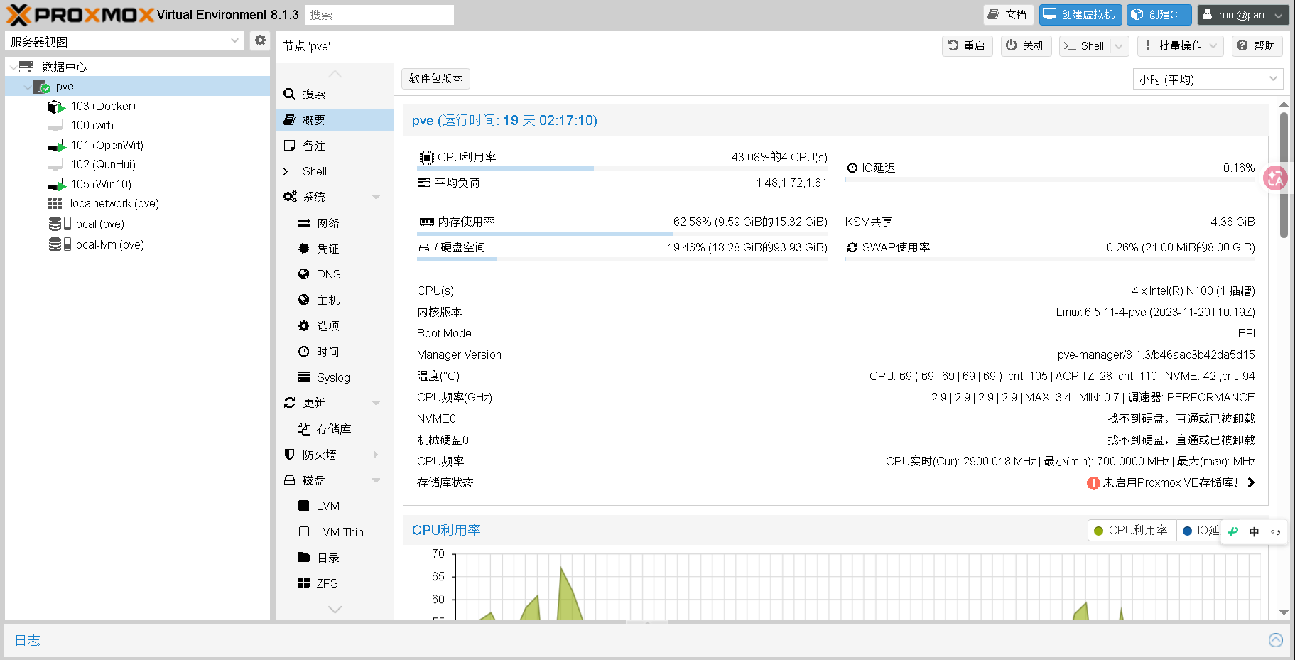This screenshot has width=1295, height=660.
Task: Open 时间 time settings
Action: [334, 352]
